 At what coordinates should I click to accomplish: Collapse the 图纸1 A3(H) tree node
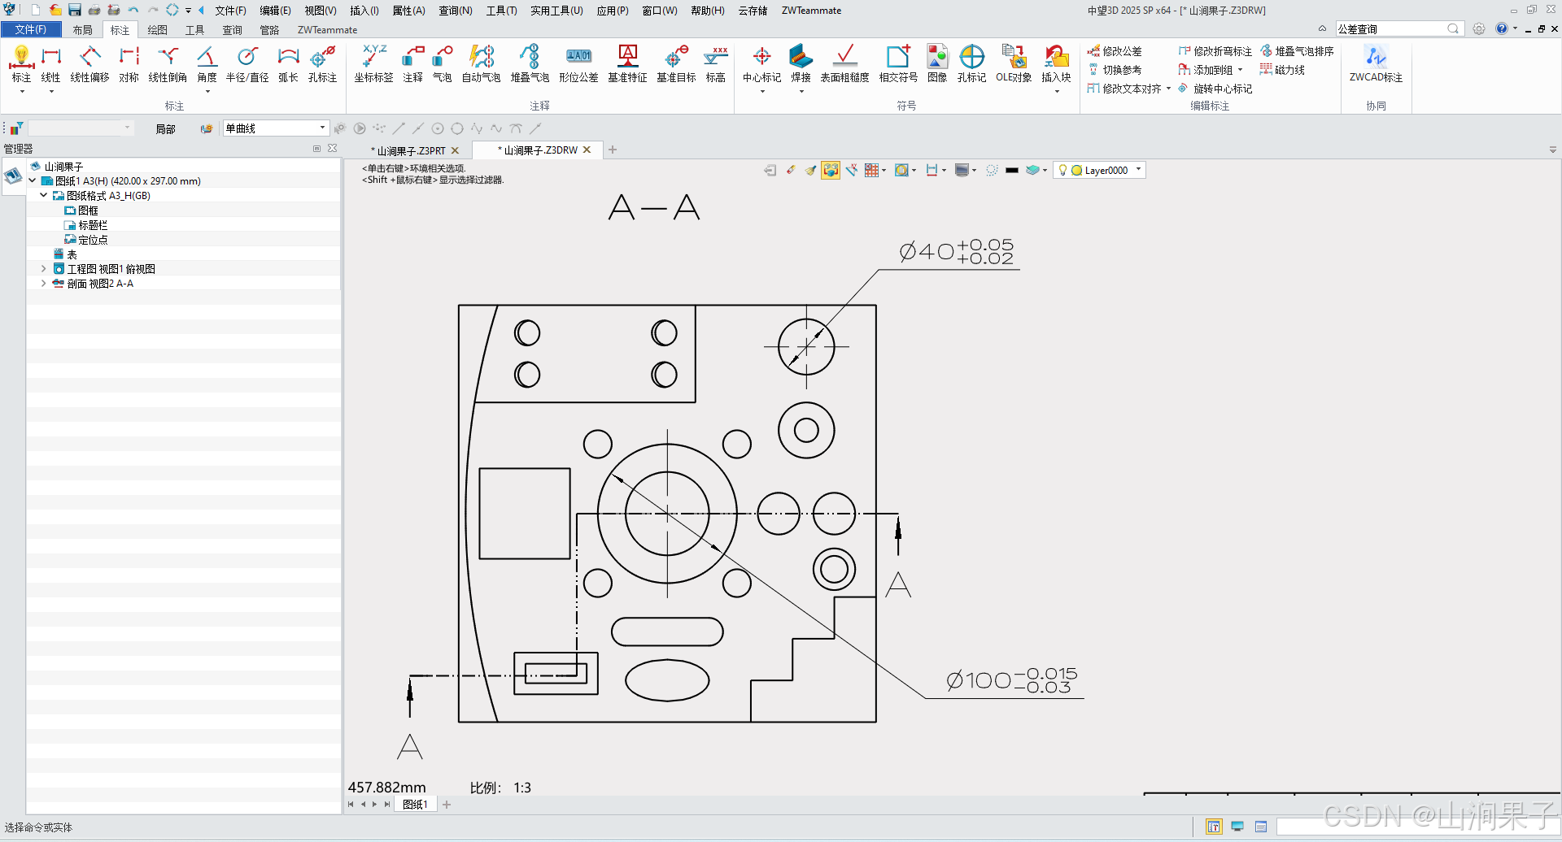[33, 180]
